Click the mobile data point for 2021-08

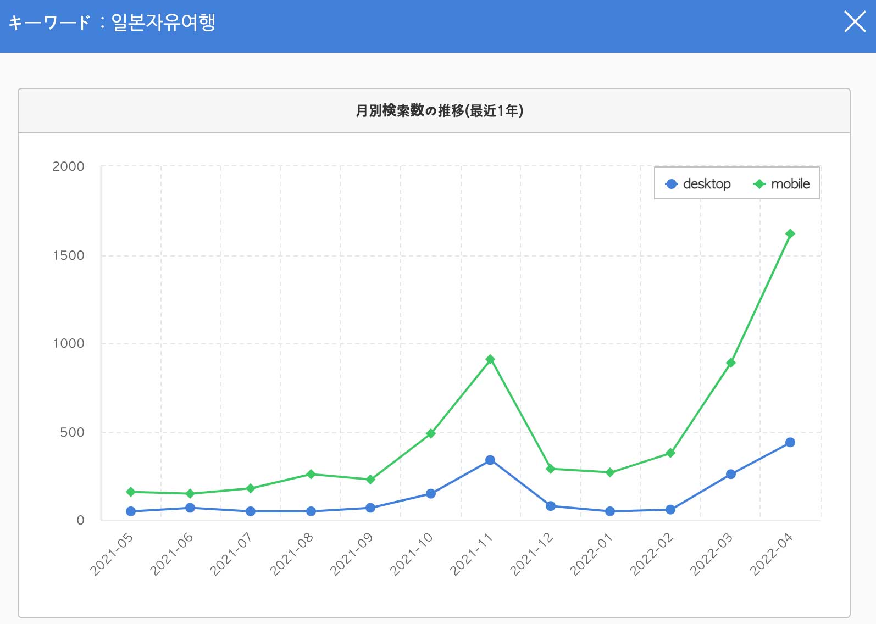click(x=311, y=475)
